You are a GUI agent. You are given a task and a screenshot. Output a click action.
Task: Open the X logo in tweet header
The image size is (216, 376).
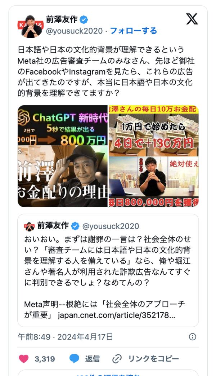point(192,19)
